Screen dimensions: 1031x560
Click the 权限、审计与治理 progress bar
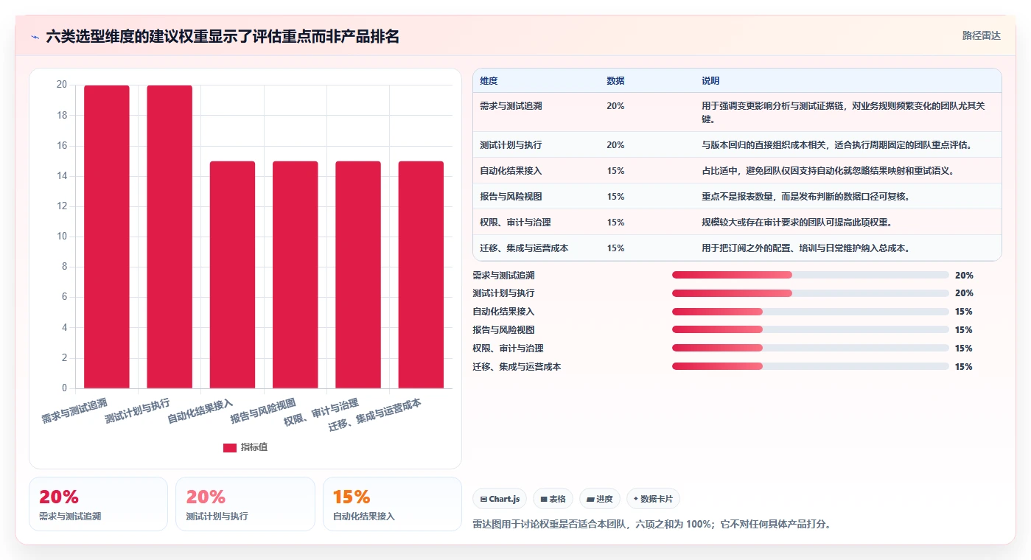(x=811, y=348)
